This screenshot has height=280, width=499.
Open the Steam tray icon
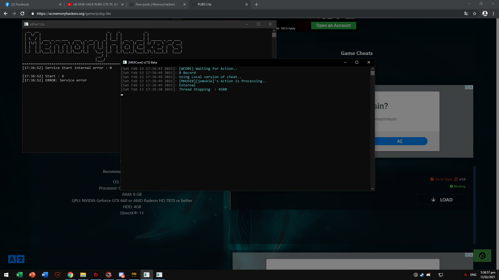pyautogui.click(x=422, y=275)
